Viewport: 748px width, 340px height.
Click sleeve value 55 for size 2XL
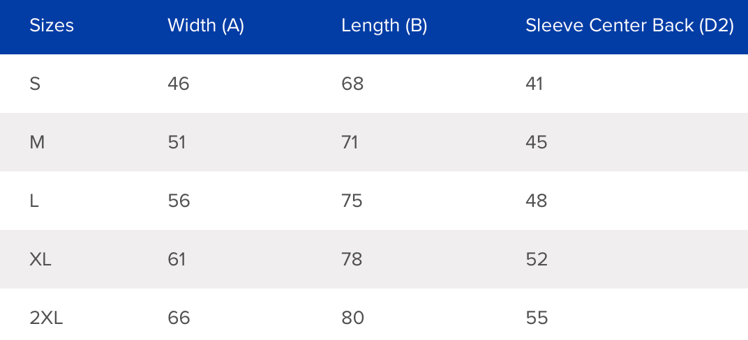[x=536, y=318]
